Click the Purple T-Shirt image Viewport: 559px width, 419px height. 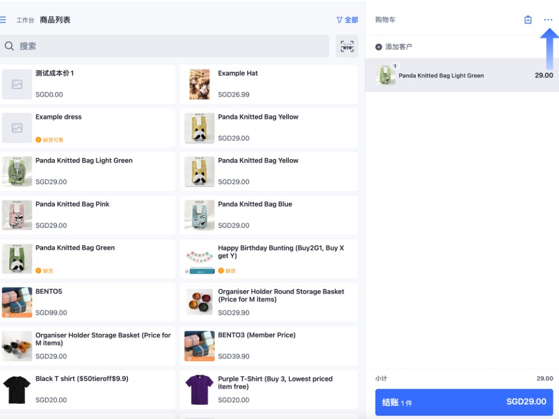pos(199,390)
